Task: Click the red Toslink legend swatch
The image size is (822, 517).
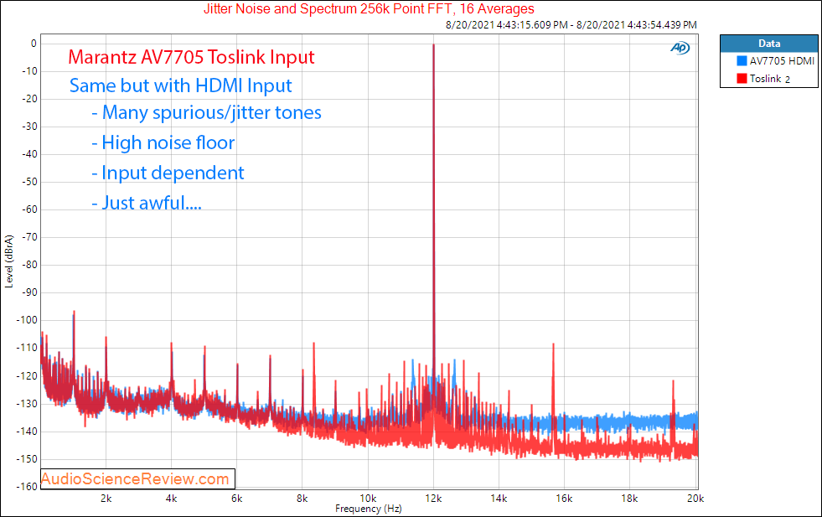Action: coord(742,78)
